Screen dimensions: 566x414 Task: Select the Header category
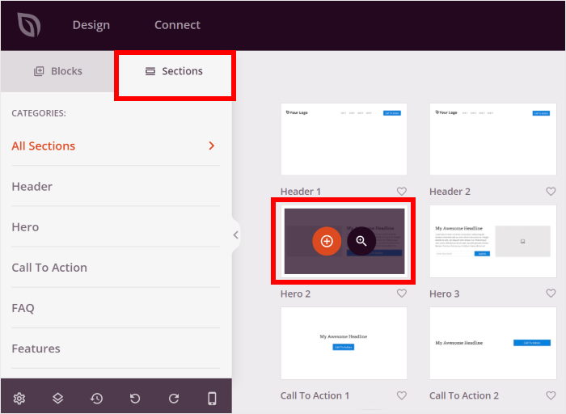pyautogui.click(x=116, y=187)
